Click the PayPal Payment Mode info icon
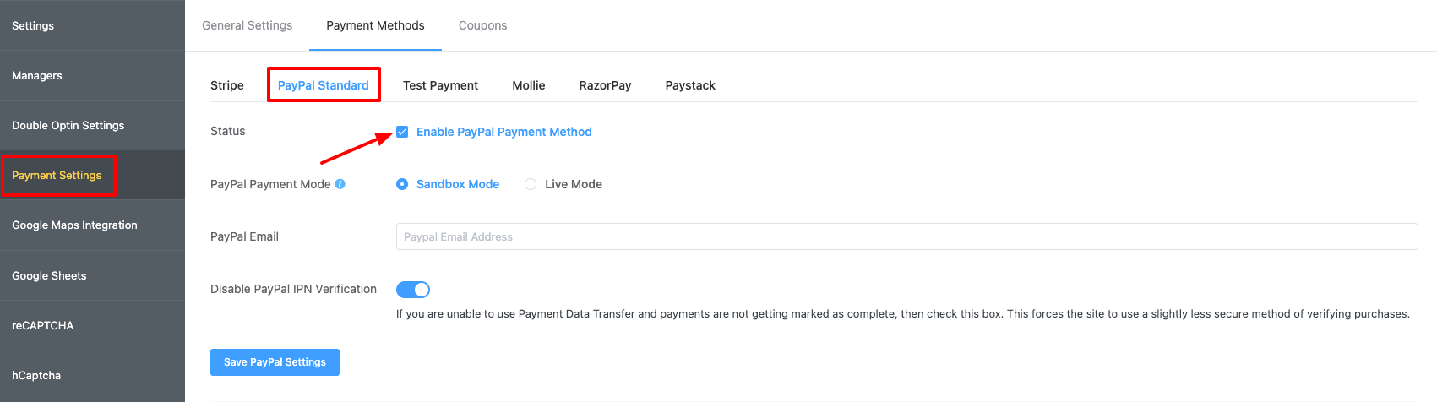 point(340,184)
